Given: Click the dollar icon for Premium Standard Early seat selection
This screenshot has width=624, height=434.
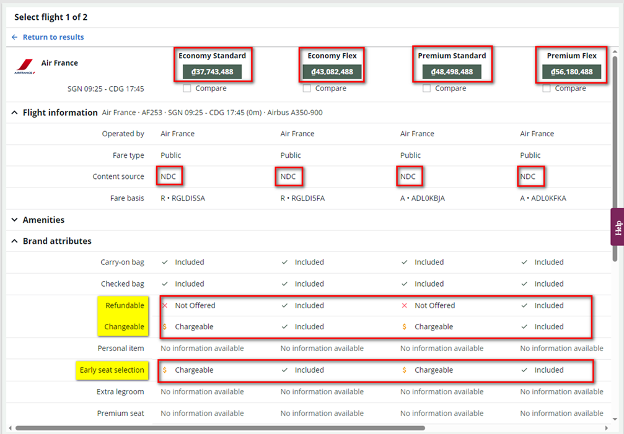Looking at the screenshot, I should coord(404,370).
